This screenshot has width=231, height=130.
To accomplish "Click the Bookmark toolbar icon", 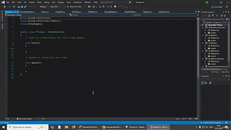I will pyautogui.click(x=115, y=6).
